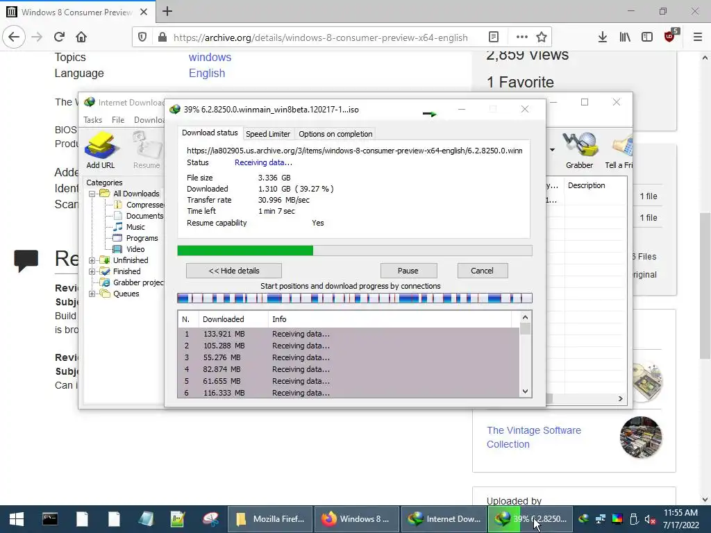Viewport: 711px width, 533px height.
Task: Toggle Reader View in address bar
Action: [494, 37]
